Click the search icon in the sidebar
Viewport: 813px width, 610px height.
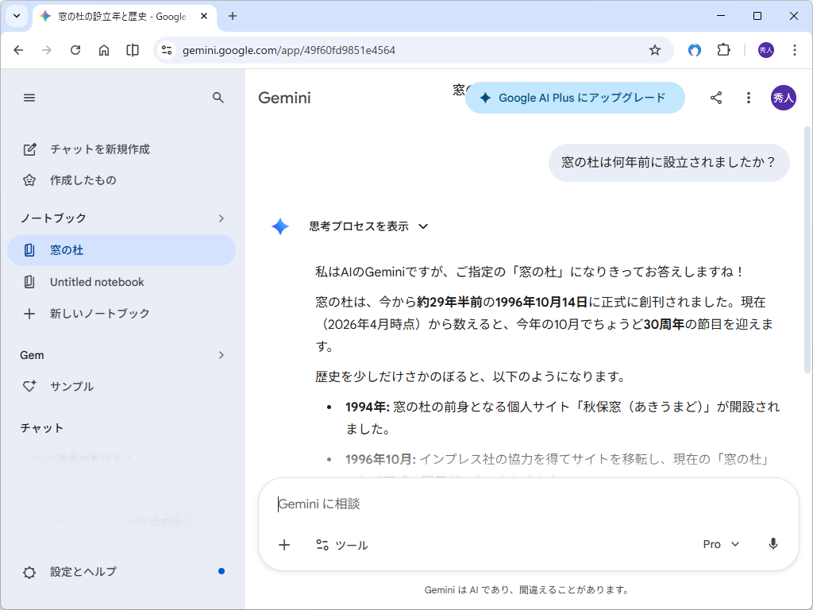click(218, 98)
